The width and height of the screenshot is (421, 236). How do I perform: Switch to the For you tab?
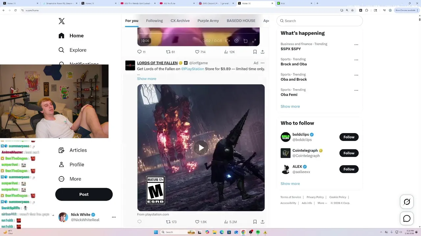(x=132, y=21)
